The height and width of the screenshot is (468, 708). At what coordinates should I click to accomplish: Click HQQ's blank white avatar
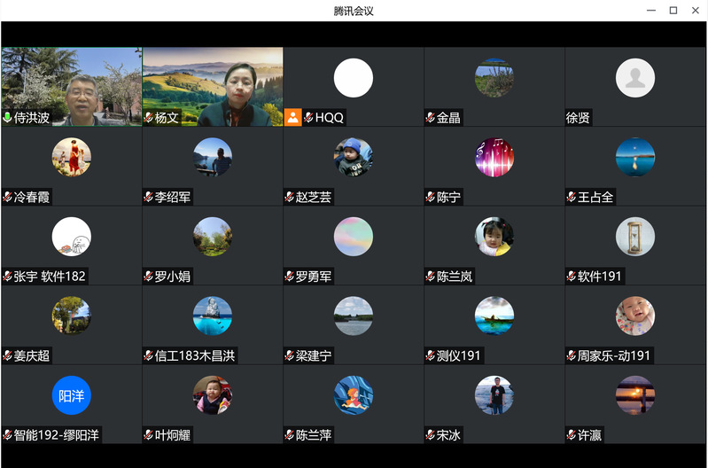tap(354, 78)
